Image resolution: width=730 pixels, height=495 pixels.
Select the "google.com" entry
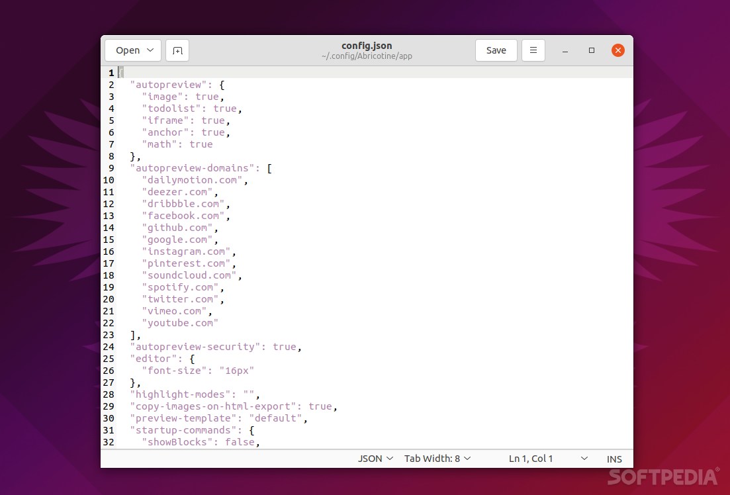[x=180, y=240]
